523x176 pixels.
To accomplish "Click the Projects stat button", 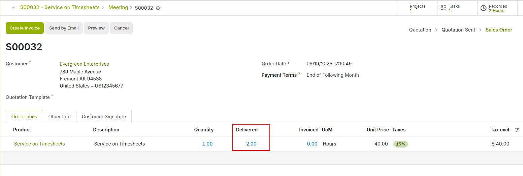I will 418,8.
